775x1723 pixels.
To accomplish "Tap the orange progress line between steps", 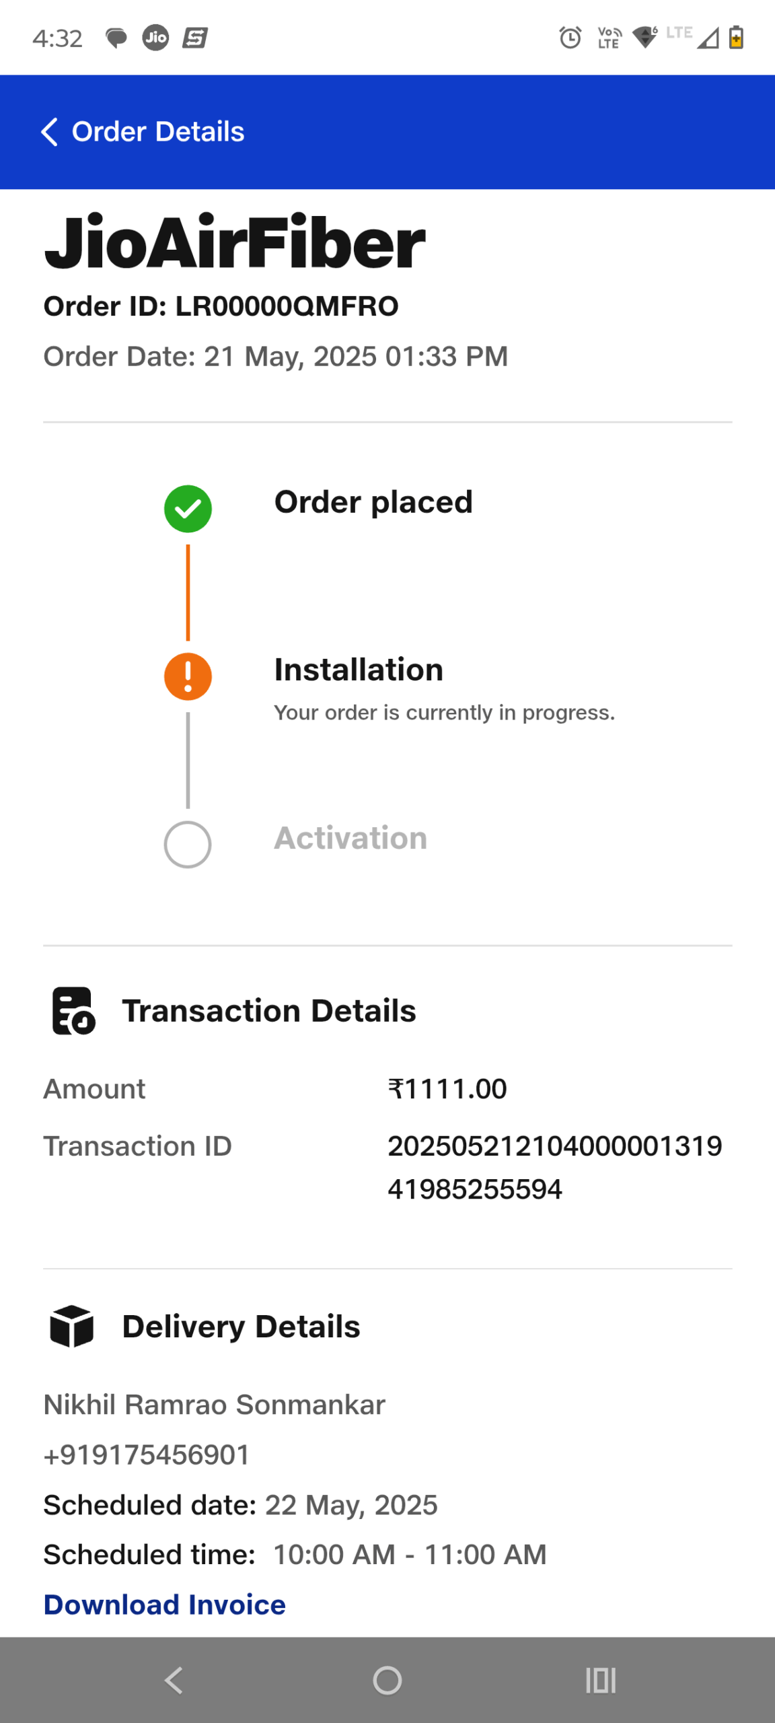I will point(188,592).
